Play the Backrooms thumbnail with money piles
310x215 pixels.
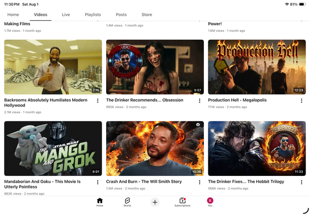[x=53, y=67]
